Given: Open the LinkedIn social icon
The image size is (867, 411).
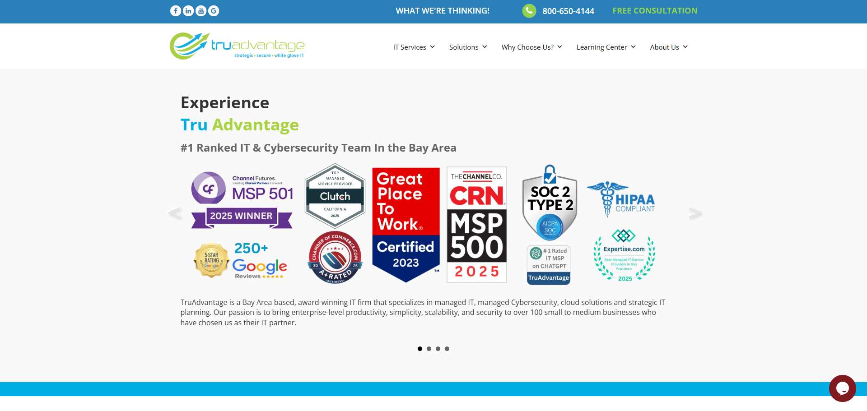Looking at the screenshot, I should 188,11.
